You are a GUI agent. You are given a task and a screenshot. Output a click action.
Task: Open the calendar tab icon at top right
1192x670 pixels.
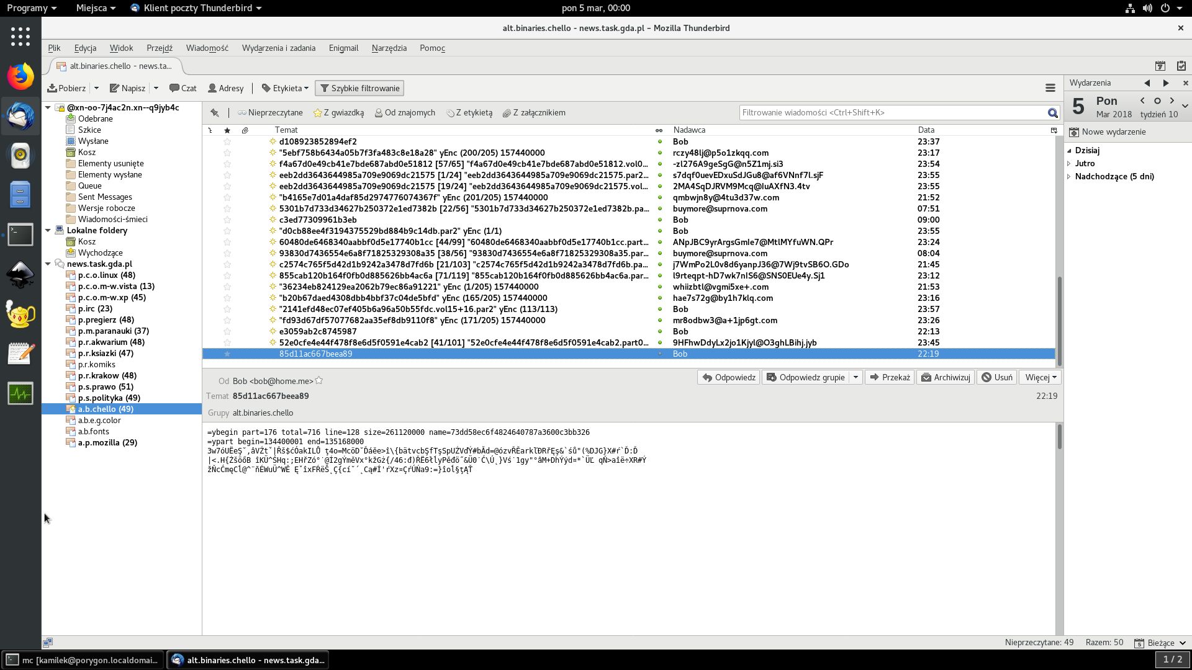(x=1160, y=66)
